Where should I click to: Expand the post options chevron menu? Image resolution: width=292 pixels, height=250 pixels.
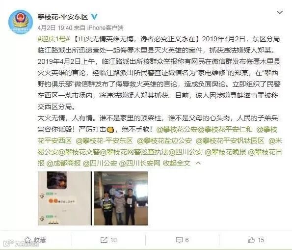[280, 12]
